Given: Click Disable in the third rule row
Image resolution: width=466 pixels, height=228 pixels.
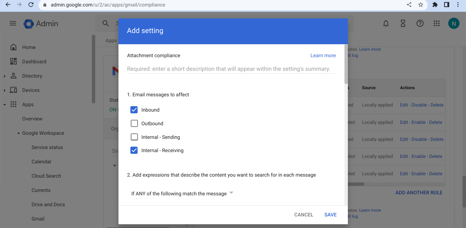Looking at the screenshot, I should (419, 139).
